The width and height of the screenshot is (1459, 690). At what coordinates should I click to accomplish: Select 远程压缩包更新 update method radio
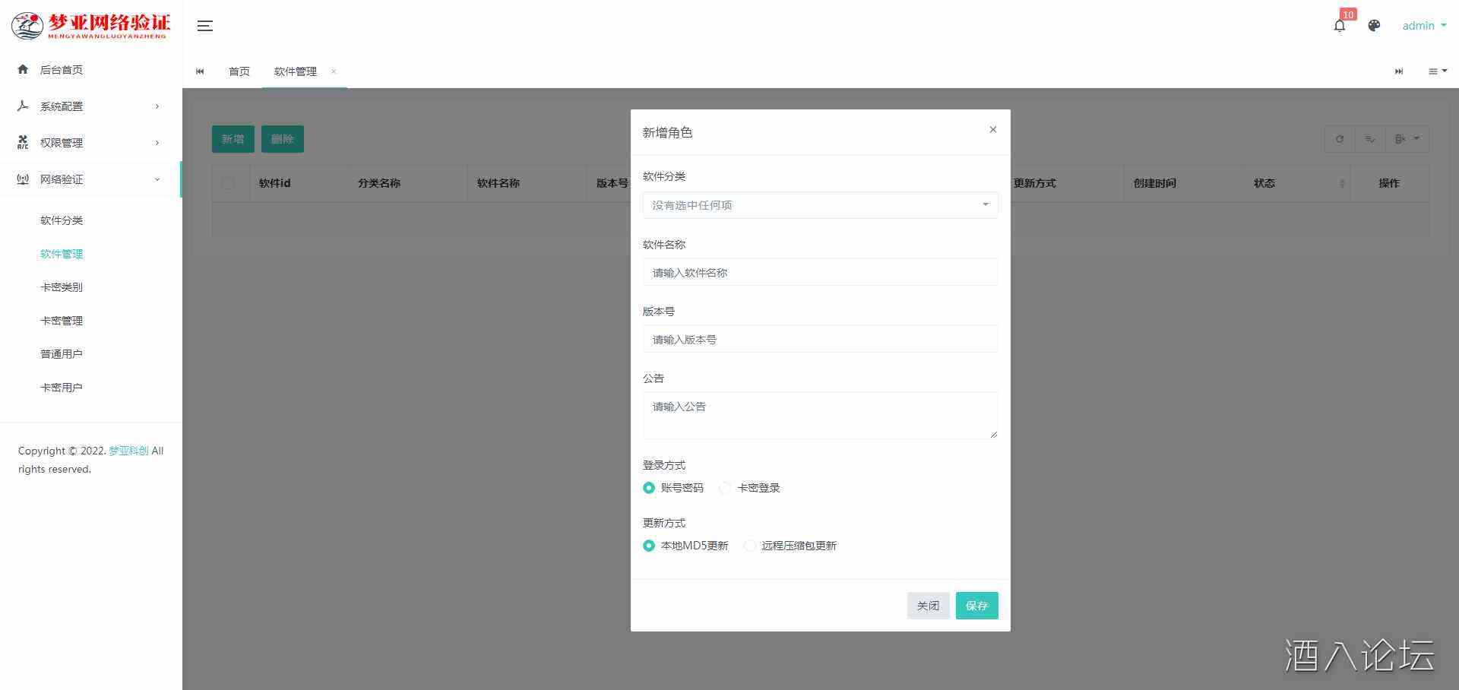(x=749, y=546)
